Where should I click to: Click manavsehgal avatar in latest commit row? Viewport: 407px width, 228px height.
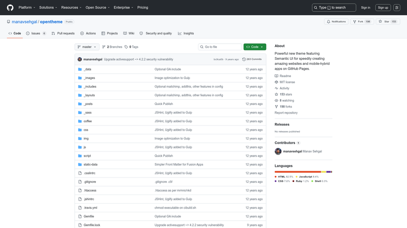(80, 59)
